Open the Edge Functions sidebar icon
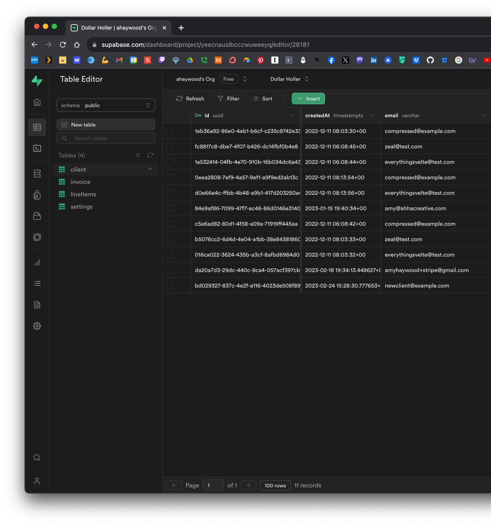 coord(37,237)
